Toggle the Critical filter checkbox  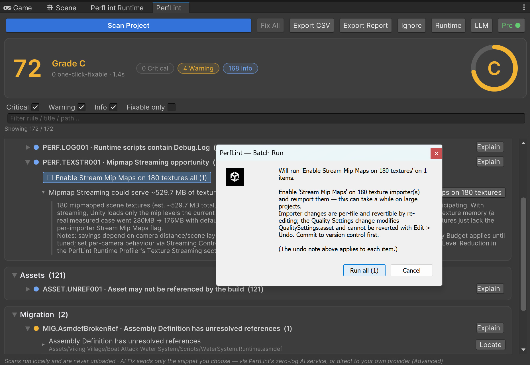click(35, 107)
